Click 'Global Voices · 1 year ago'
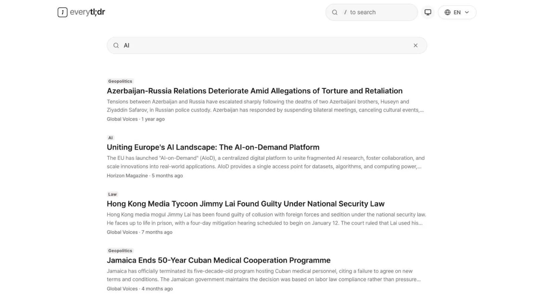Viewport: 534px width, 300px height. pos(136,119)
